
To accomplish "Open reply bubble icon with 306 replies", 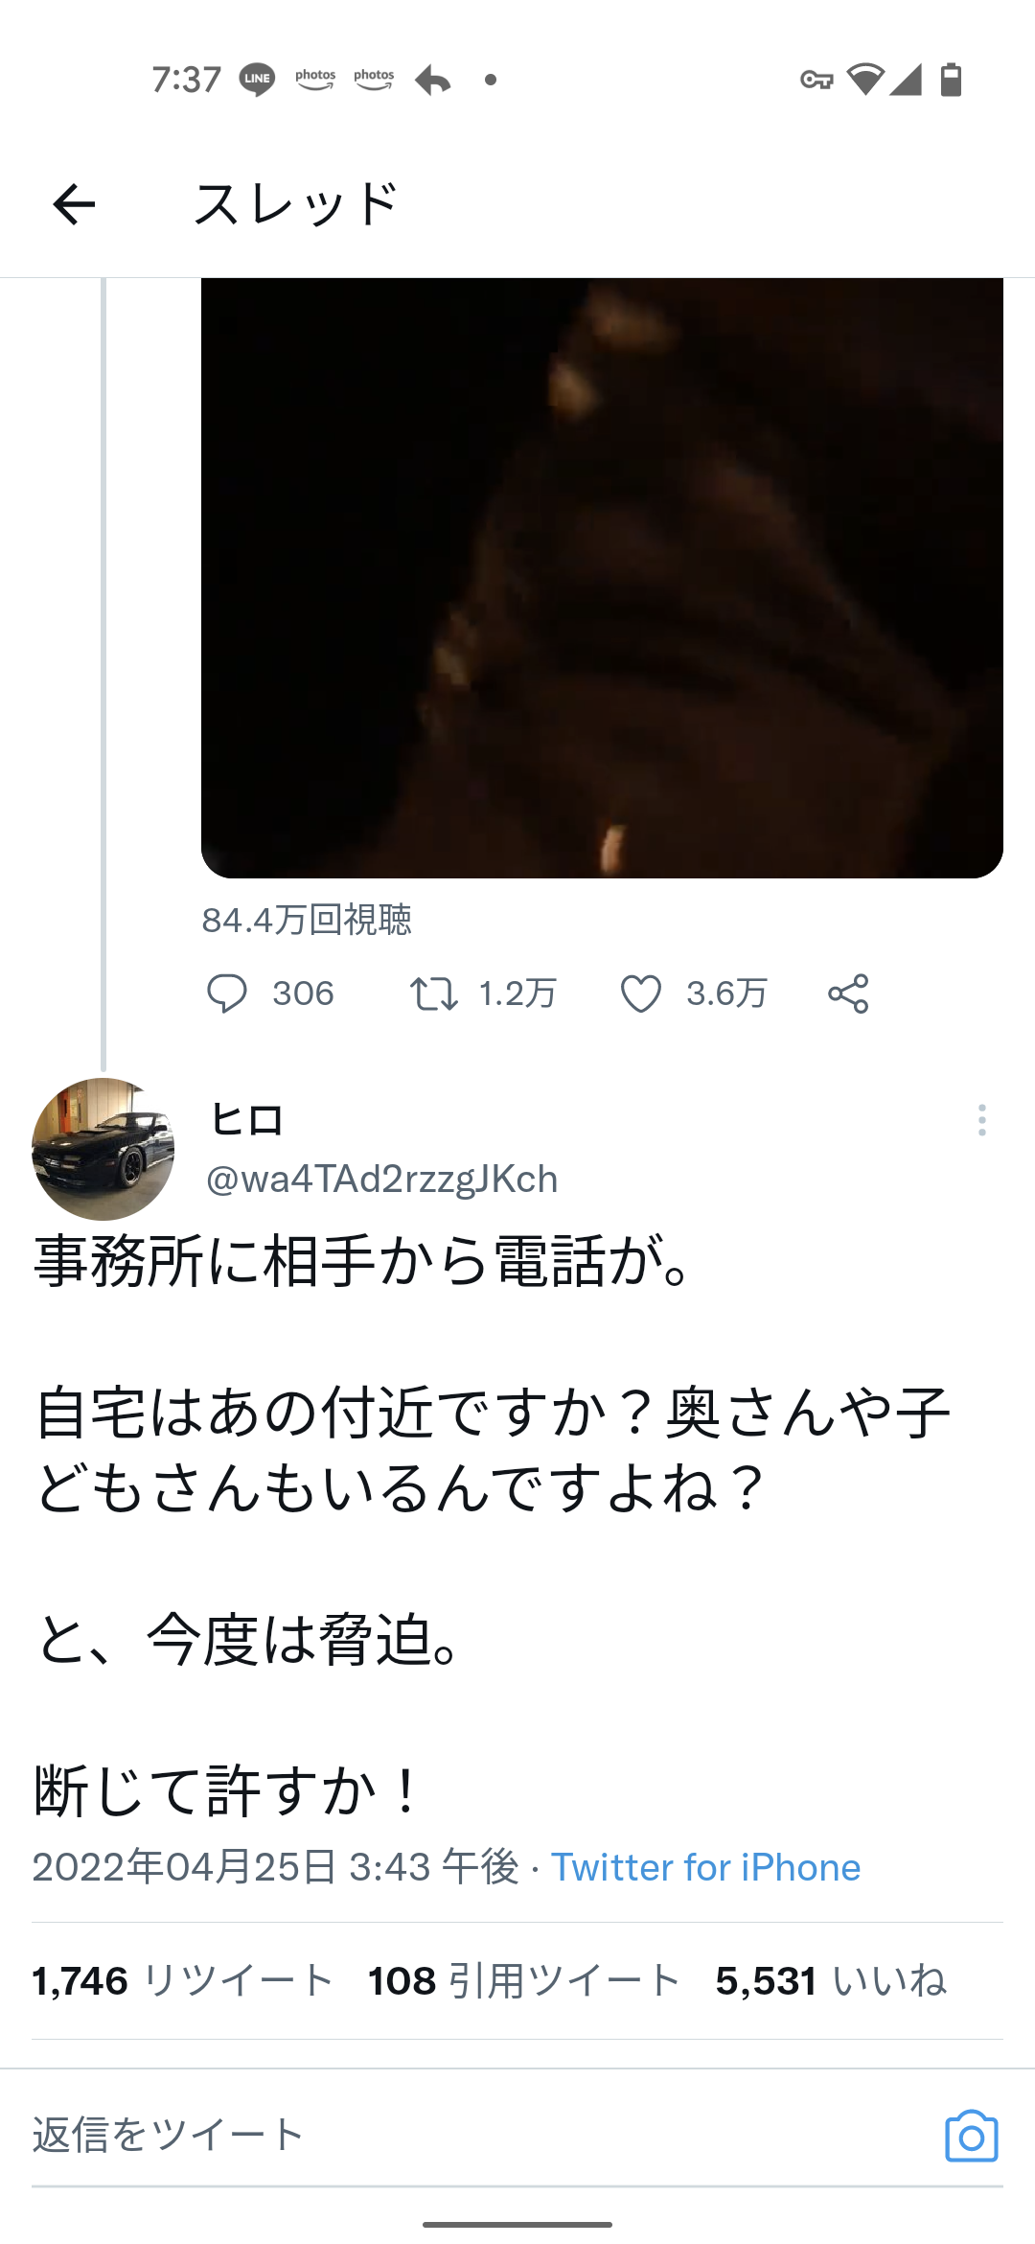I will coord(227,993).
